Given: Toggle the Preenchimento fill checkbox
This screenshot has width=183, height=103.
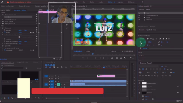Looking at the screenshot, I should pyautogui.click(x=140, y=83).
